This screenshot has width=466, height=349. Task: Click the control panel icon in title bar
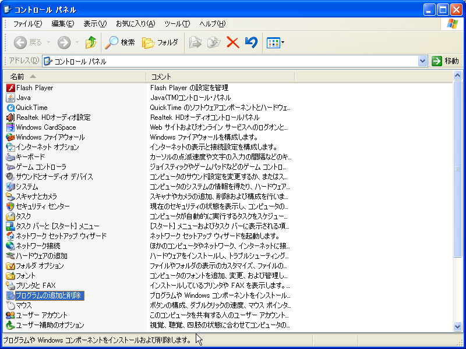click(8, 10)
